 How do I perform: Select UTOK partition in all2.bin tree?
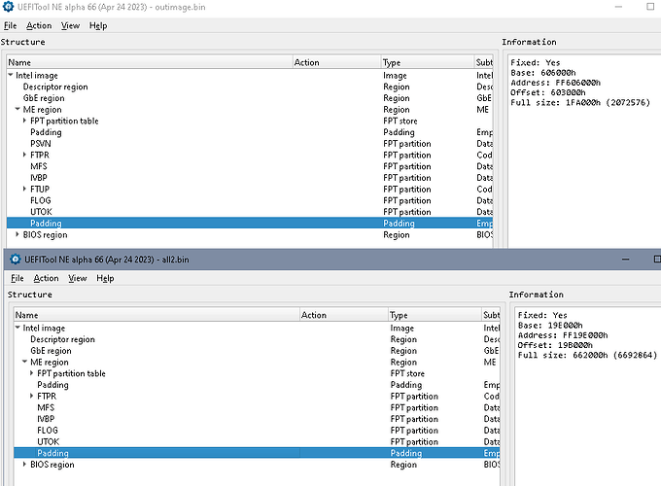tap(48, 441)
